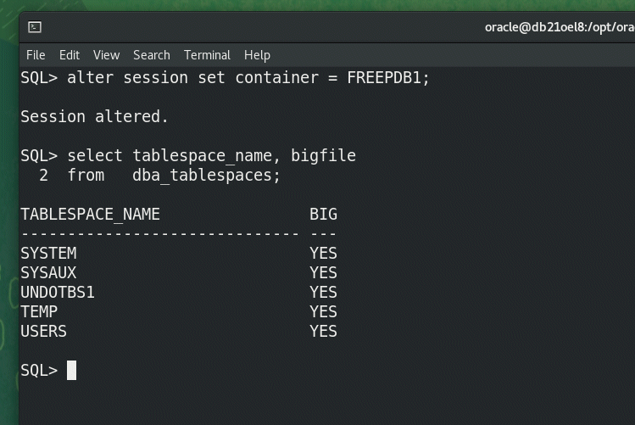Open the Terminal menu
The width and height of the screenshot is (635, 425).
[207, 55]
